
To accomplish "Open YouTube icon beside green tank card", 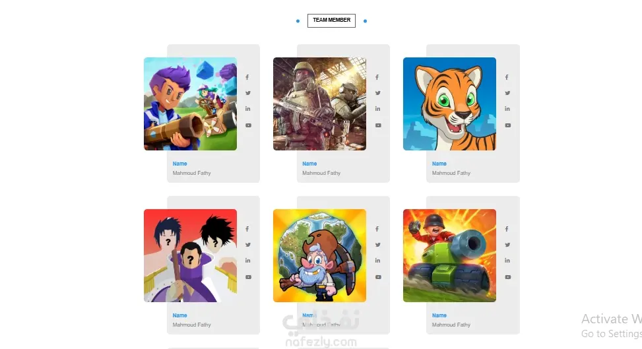I will [507, 277].
